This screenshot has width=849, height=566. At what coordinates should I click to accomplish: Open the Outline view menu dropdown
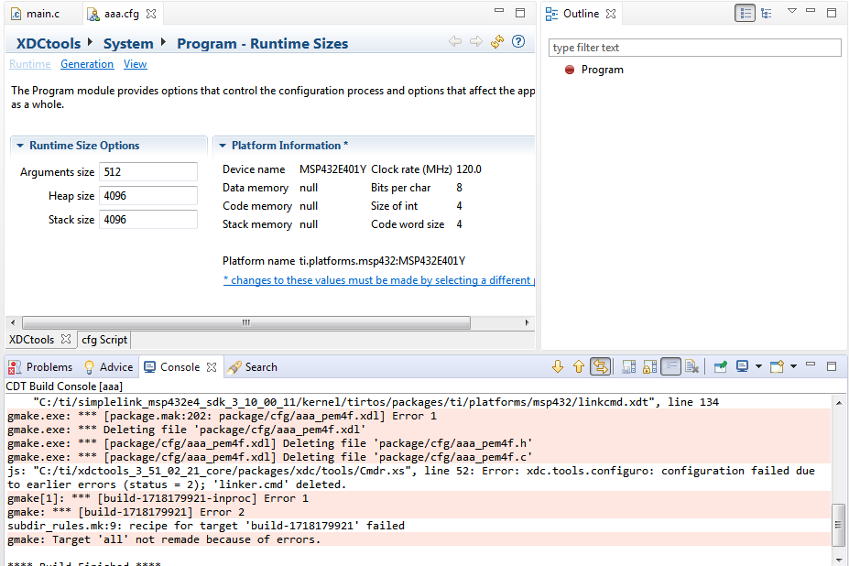pos(792,12)
